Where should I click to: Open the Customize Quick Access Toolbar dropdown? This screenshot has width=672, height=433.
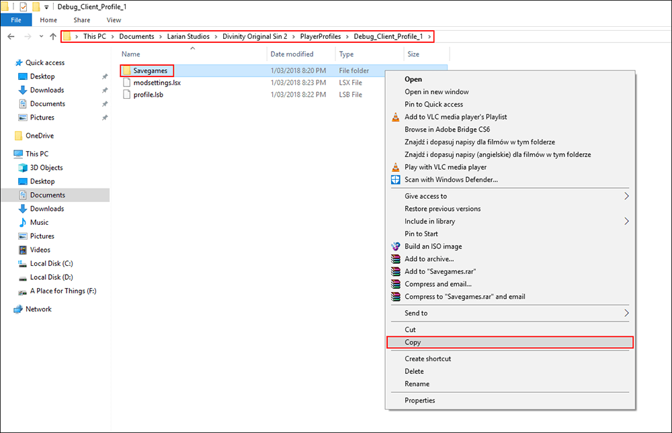(46, 7)
